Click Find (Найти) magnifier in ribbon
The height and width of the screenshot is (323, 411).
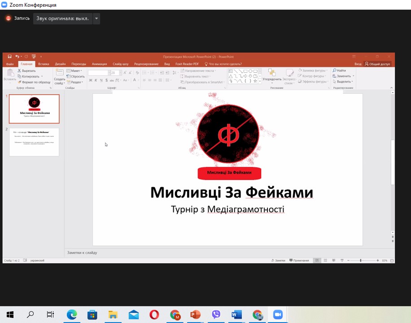[x=339, y=70]
